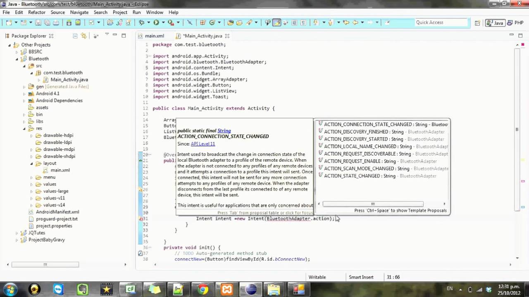
Task: Toggle Mark Occurrences highlighter icon
Action: (276, 23)
